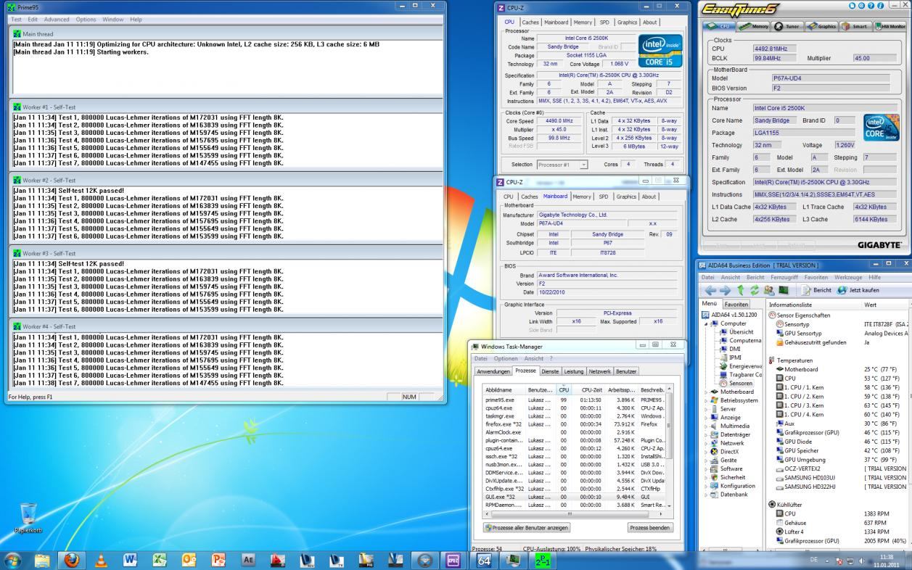
Task: Select EasyTune6 Graphics tab
Action: pos(821,26)
